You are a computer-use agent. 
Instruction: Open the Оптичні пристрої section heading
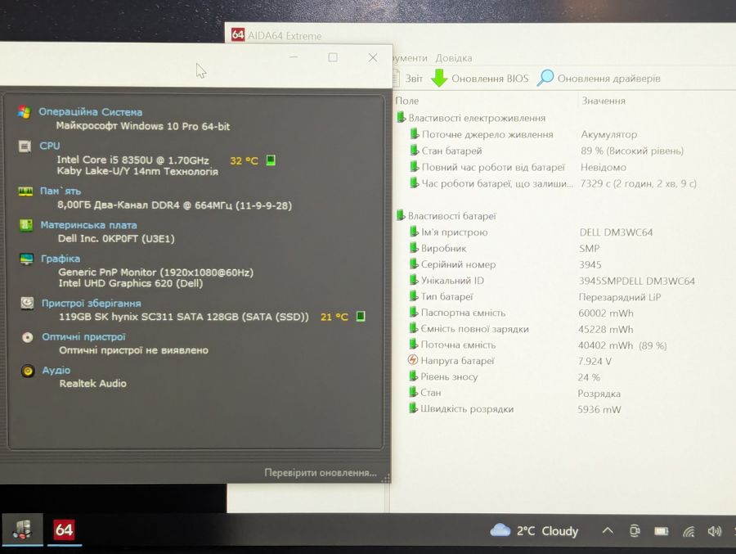(83, 337)
